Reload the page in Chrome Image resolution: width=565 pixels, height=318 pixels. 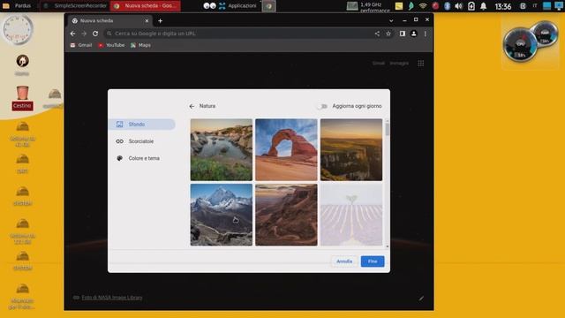[95, 34]
